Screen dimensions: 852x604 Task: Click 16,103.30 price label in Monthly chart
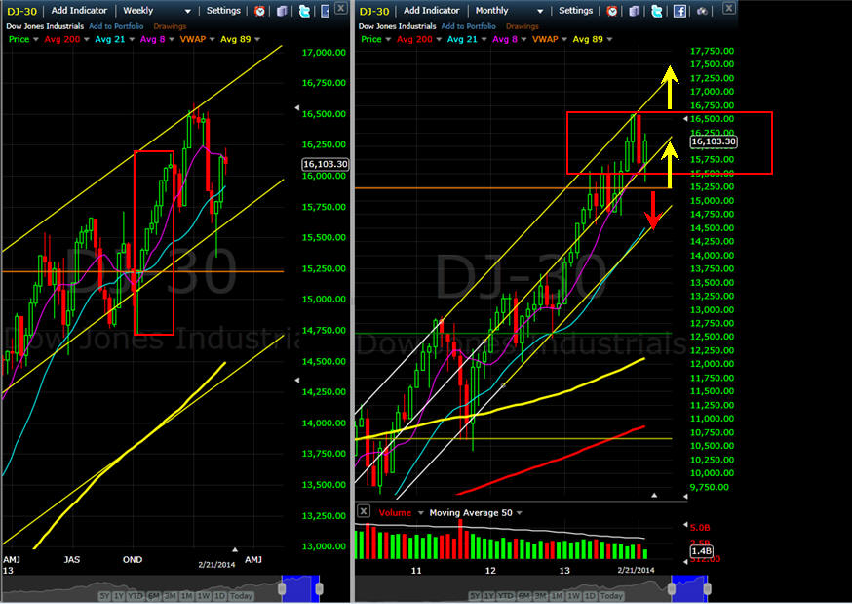(x=714, y=141)
